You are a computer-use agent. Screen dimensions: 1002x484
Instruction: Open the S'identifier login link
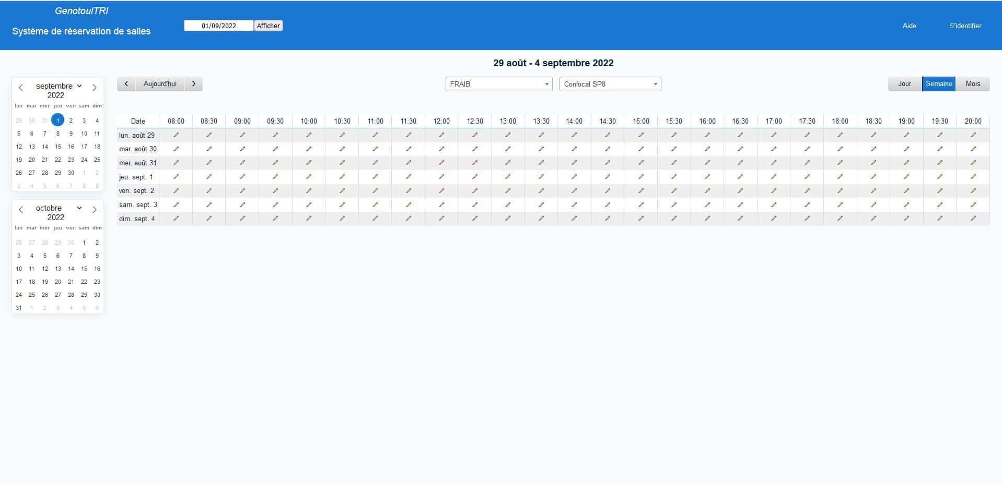tap(965, 26)
